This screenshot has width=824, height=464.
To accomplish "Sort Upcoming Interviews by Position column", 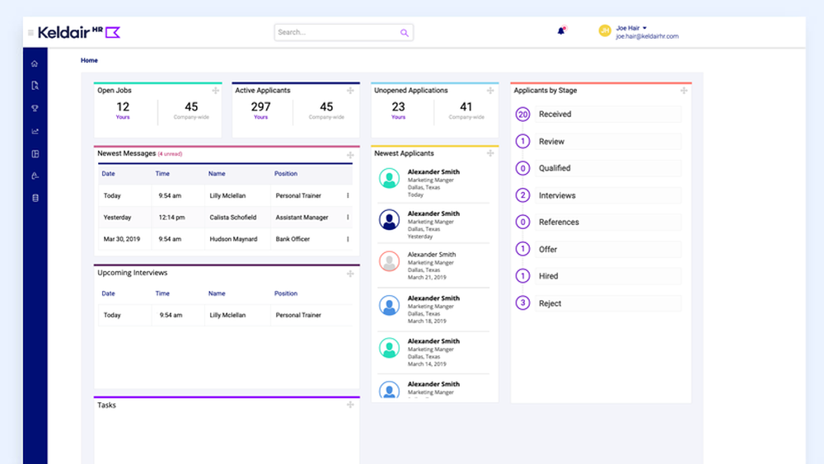I will 286,293.
